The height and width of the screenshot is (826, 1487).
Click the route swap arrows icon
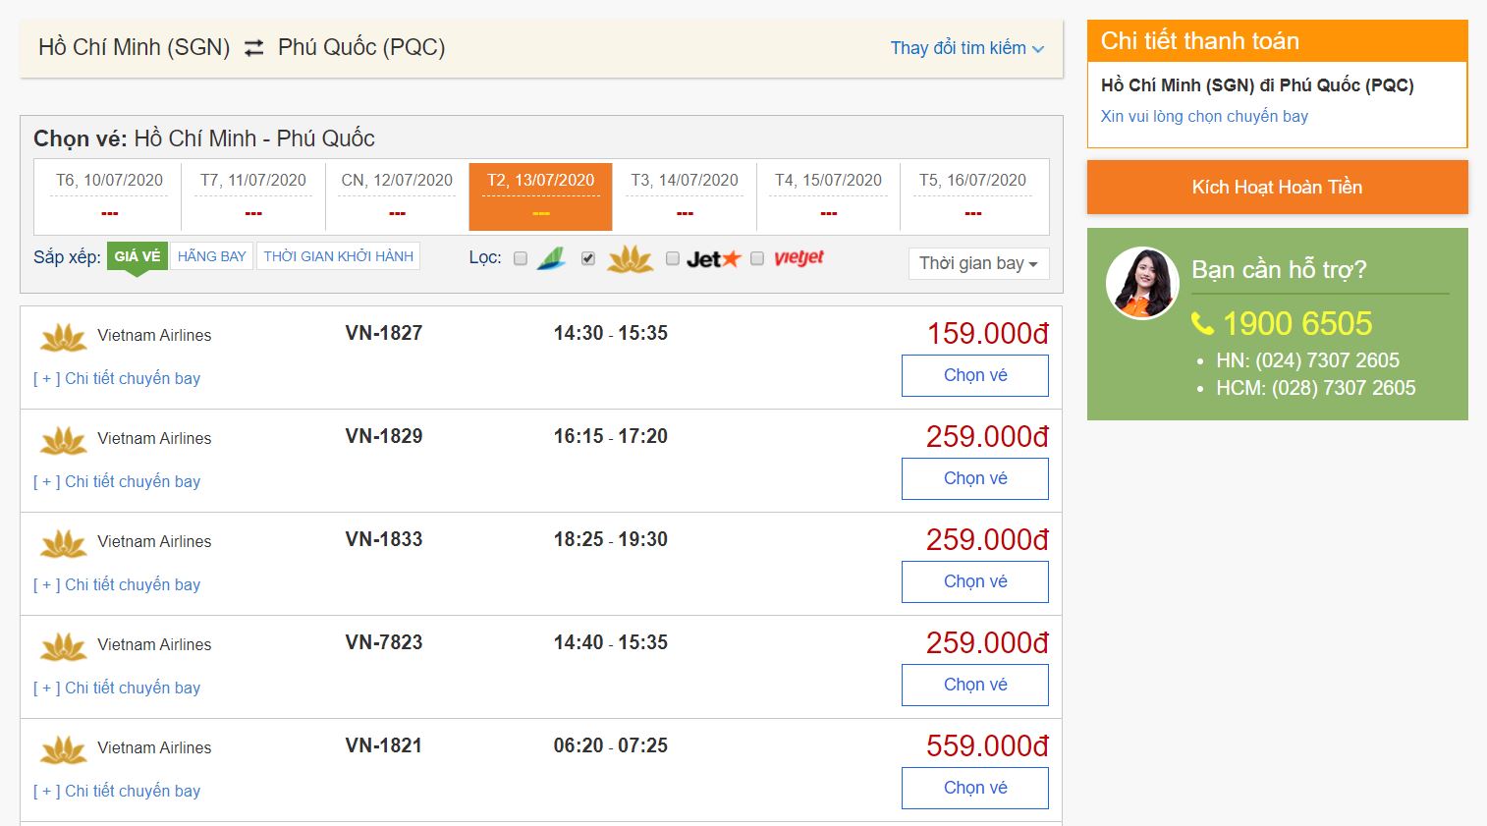[x=254, y=47]
